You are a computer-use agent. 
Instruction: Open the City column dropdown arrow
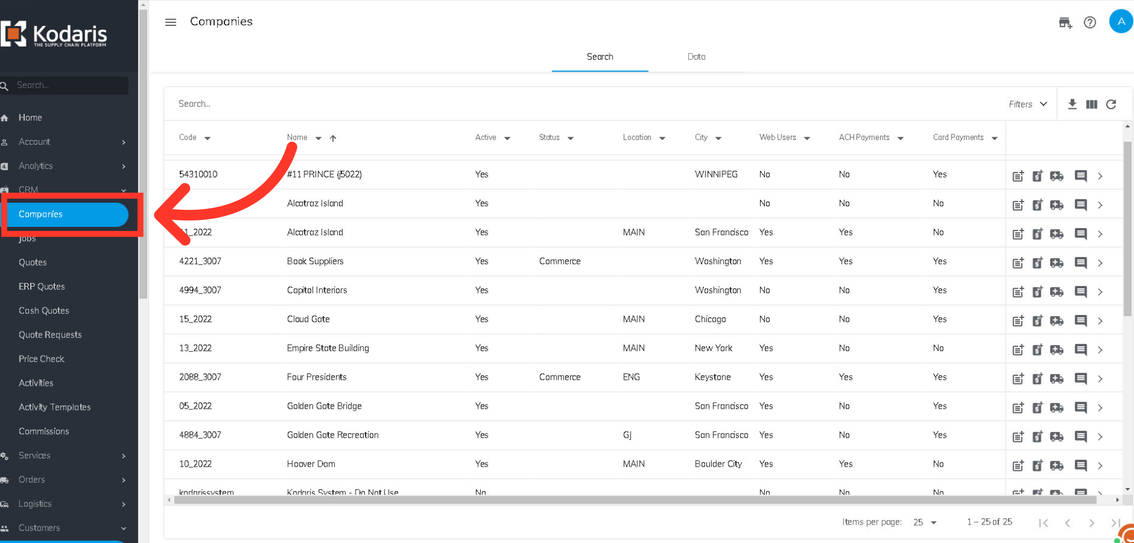point(718,138)
